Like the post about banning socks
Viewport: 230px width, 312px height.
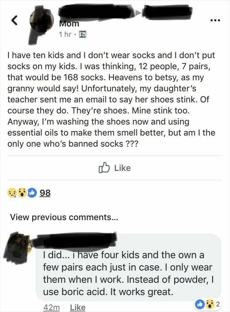[115, 168]
